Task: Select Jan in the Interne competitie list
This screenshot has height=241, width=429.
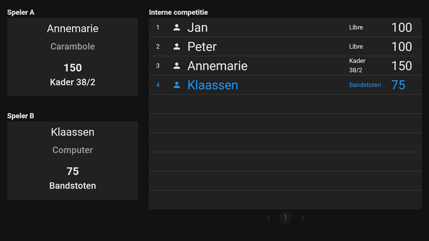Action: click(198, 27)
